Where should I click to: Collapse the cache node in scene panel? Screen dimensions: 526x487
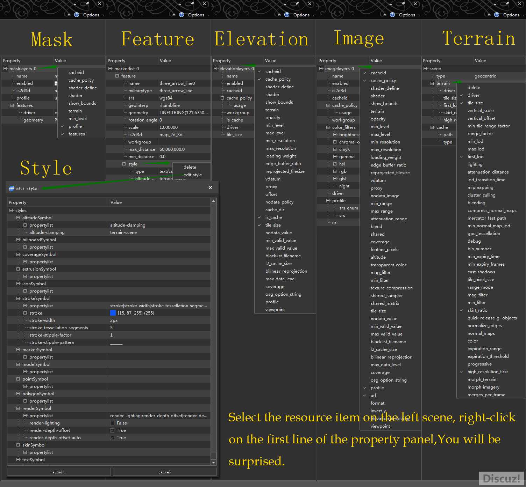(x=432, y=127)
